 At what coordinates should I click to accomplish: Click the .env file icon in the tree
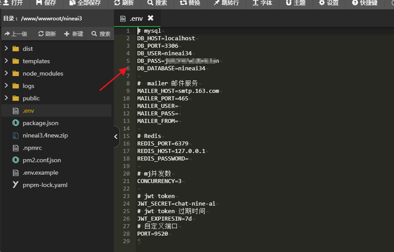pyautogui.click(x=15, y=111)
